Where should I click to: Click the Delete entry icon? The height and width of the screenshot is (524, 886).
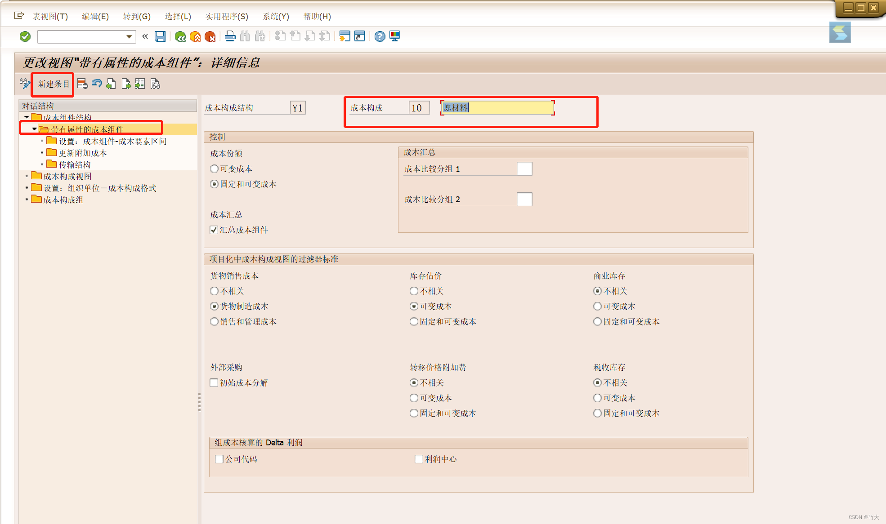point(82,84)
